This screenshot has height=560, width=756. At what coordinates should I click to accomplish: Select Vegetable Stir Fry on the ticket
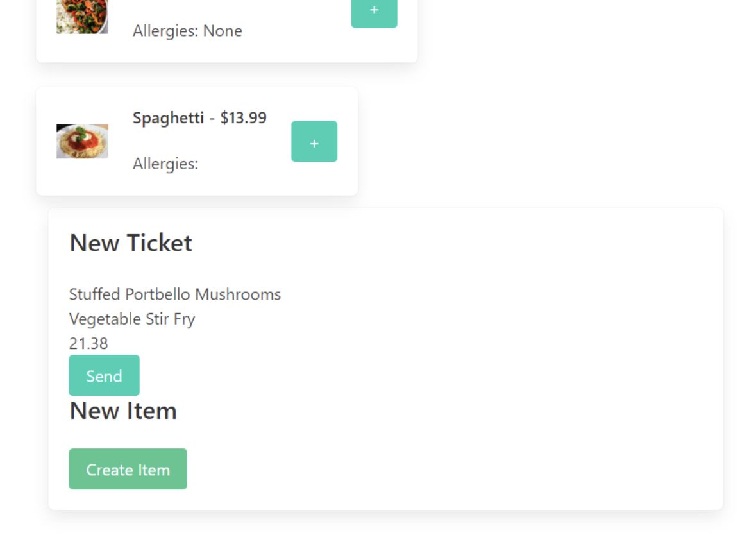tap(132, 319)
